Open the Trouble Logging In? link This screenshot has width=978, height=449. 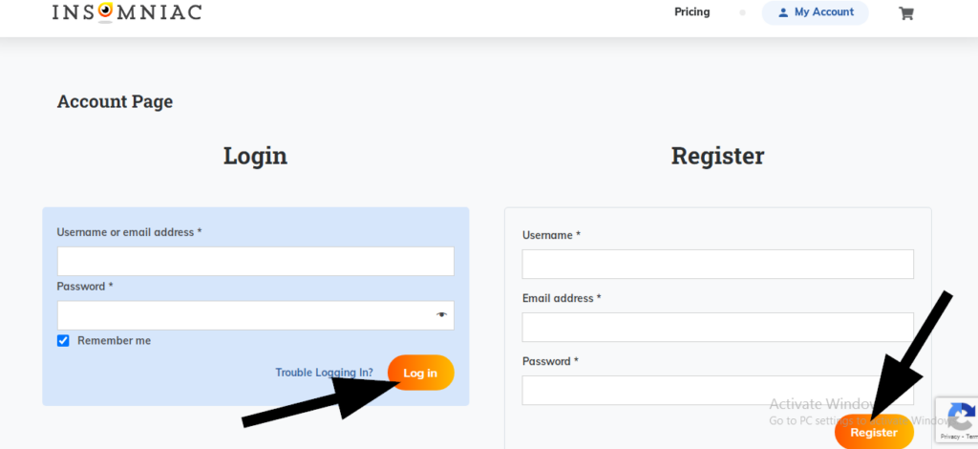coord(325,373)
